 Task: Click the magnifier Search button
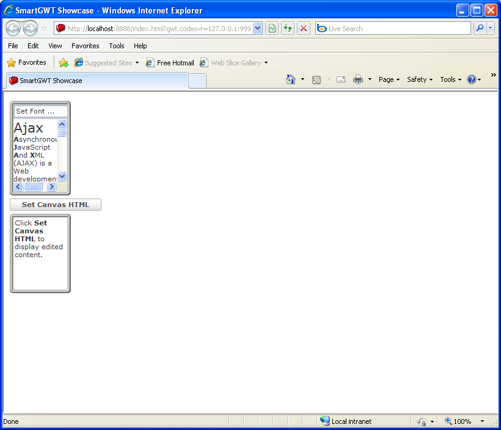pyautogui.click(x=480, y=29)
